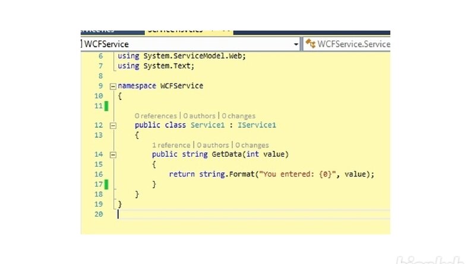Click the IService1 interface name
Image resolution: width=471 pixels, height=264 pixels.
[x=257, y=125]
